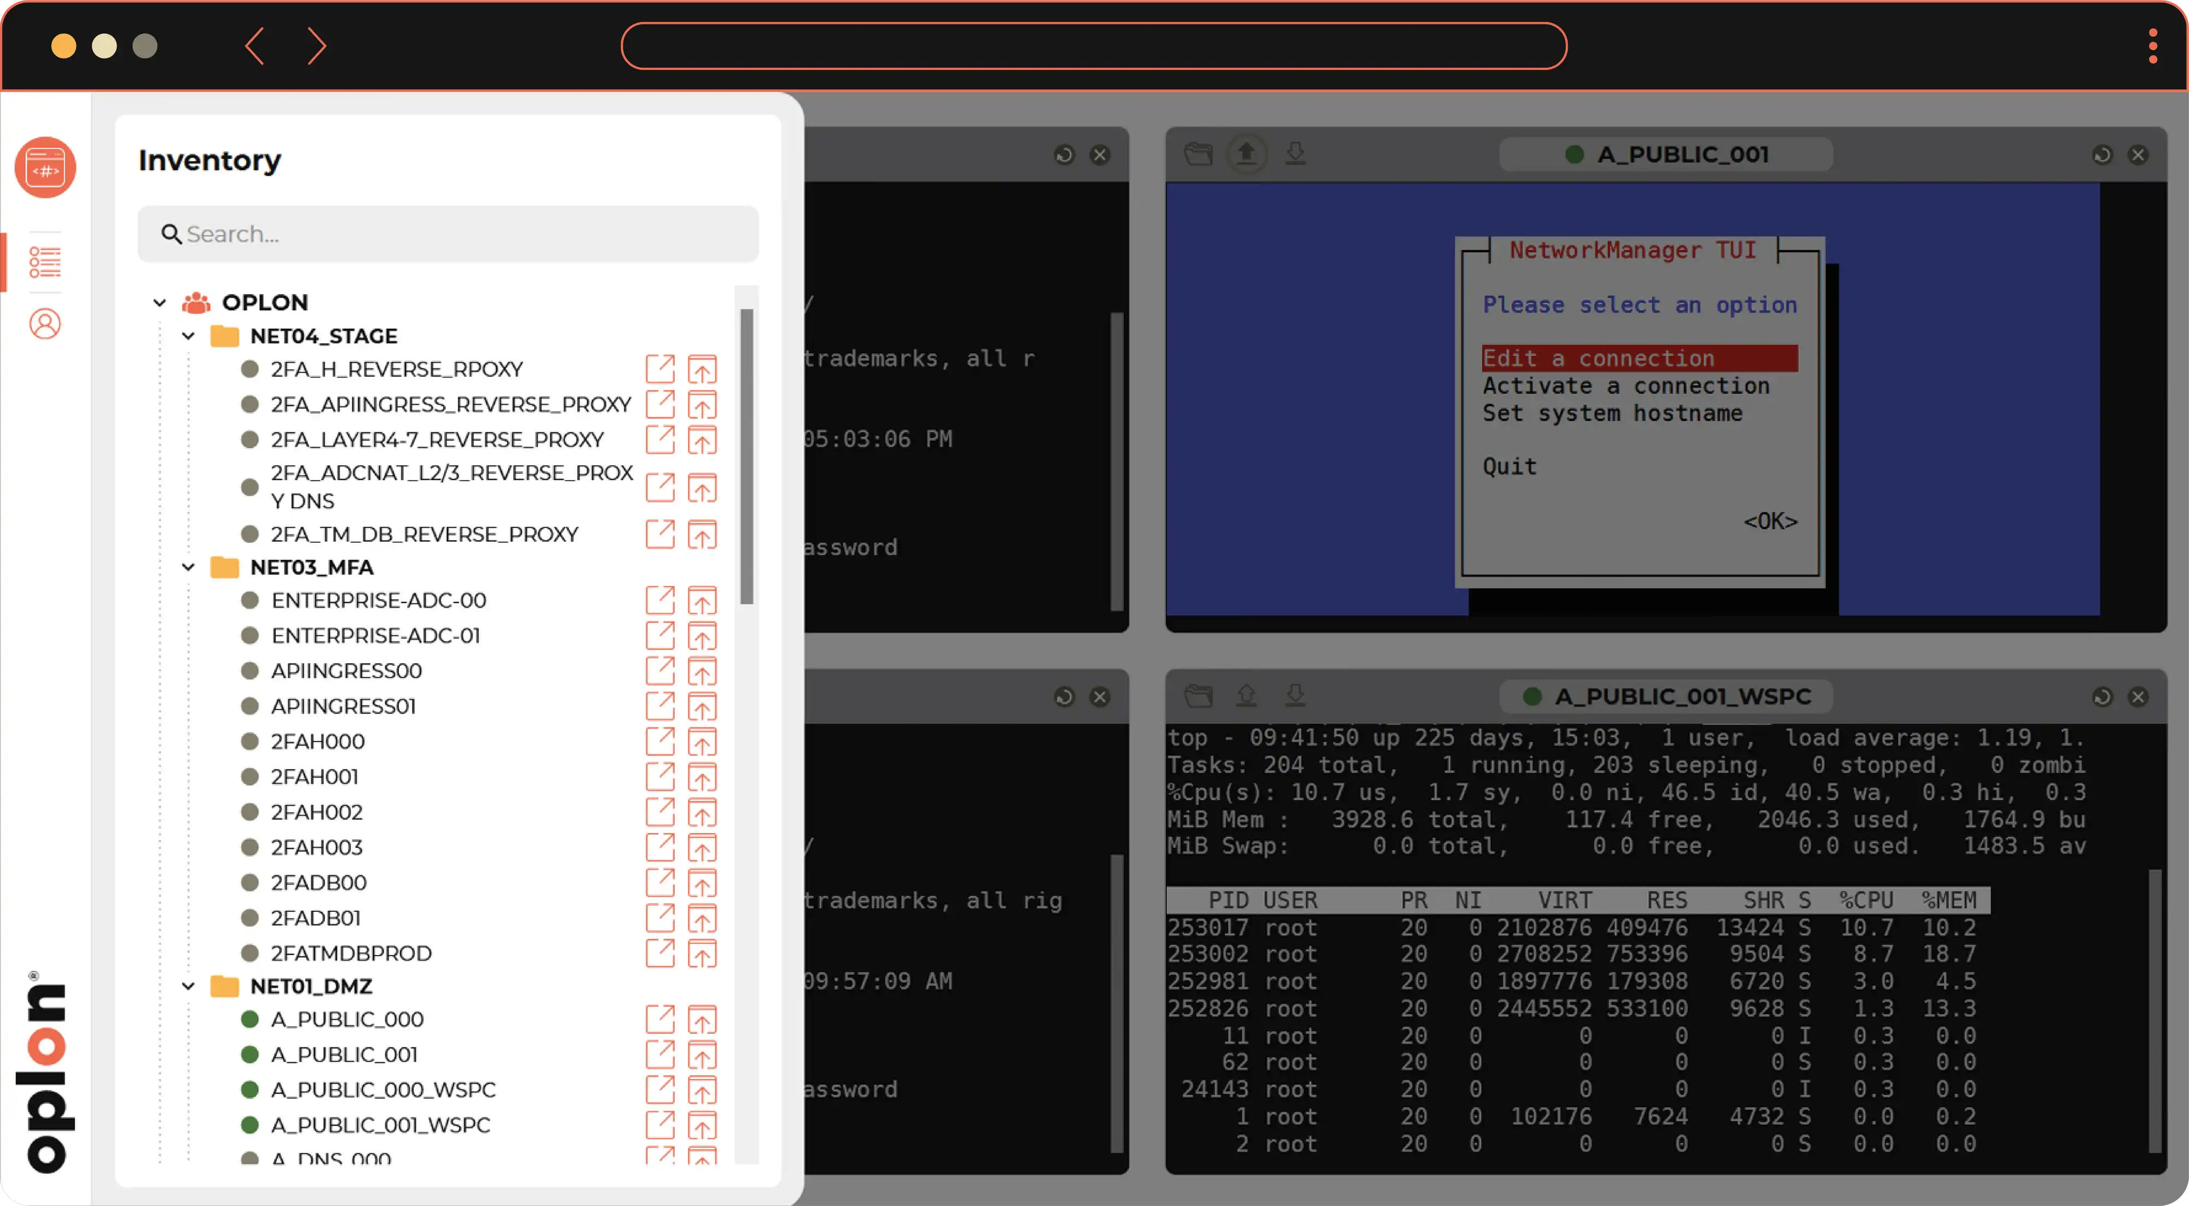Collapse the NET04_STAGE folder
Screen dimensions: 2189x1206
click(x=188, y=336)
